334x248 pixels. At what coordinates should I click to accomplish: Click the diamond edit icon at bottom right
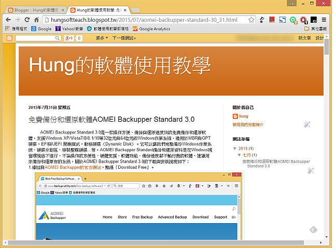point(313,230)
